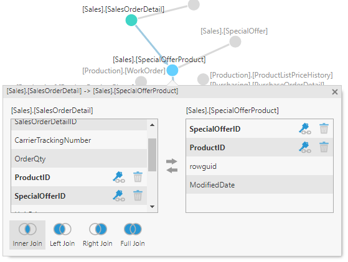Select Left Join type
Image resolution: width=348 pixels, height=262 pixels.
point(62,235)
